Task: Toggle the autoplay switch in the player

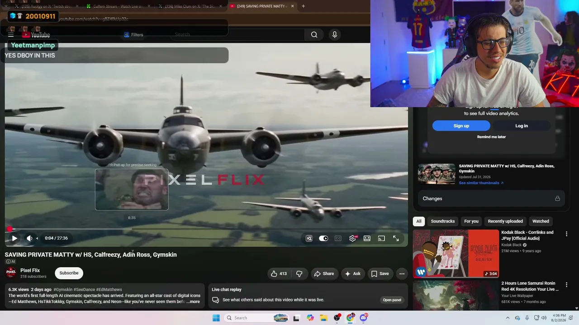Action: point(323,238)
